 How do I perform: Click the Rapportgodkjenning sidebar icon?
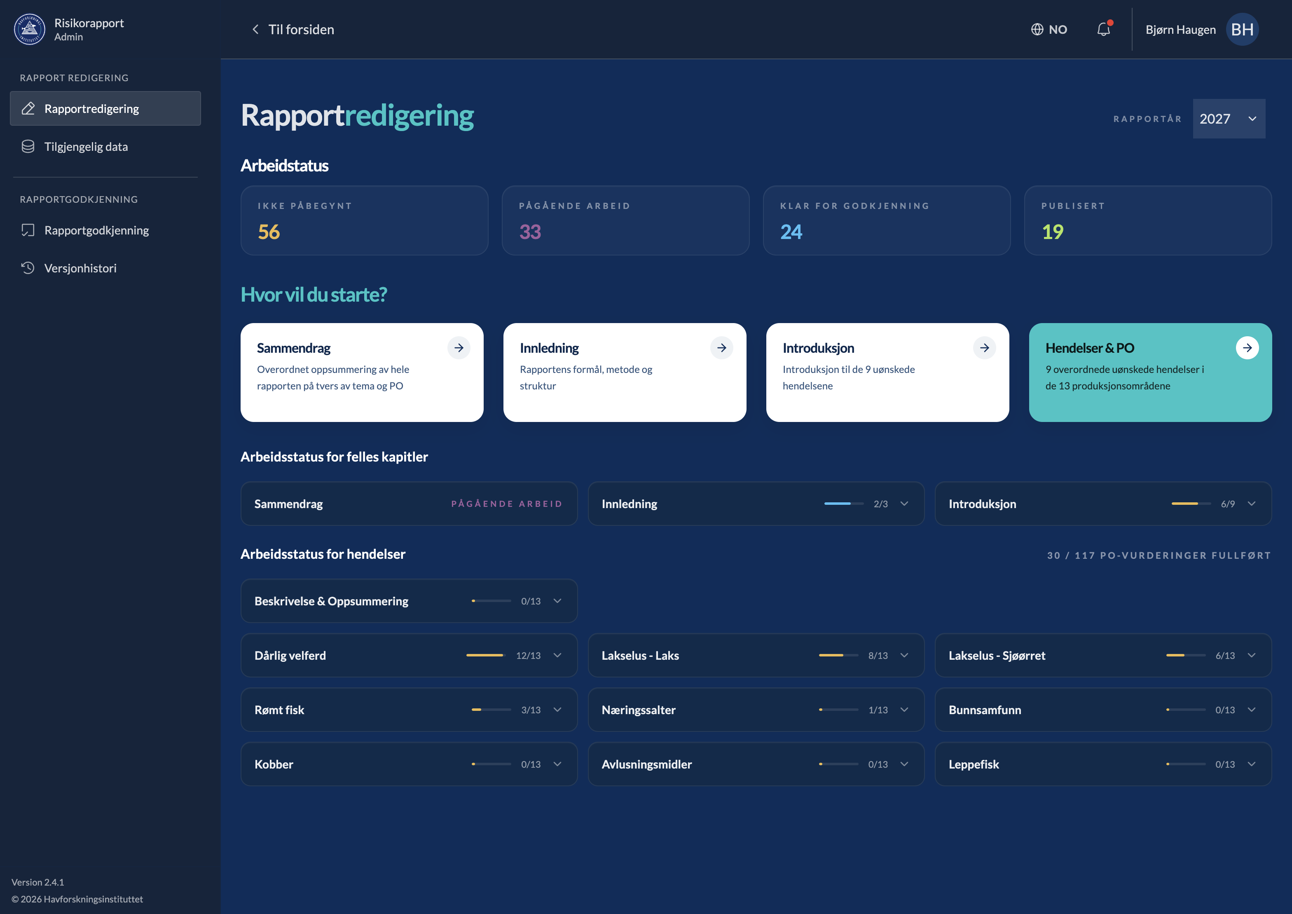28,230
